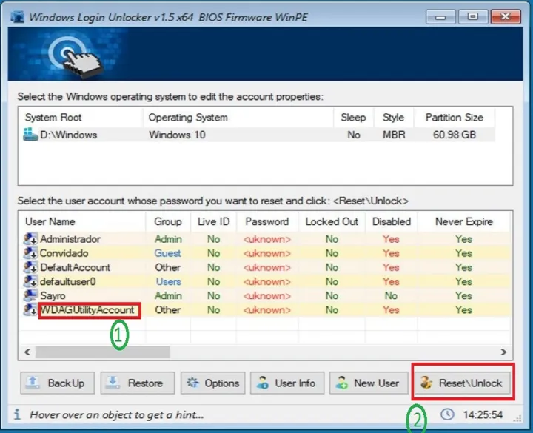Click the Group column header

click(x=168, y=221)
